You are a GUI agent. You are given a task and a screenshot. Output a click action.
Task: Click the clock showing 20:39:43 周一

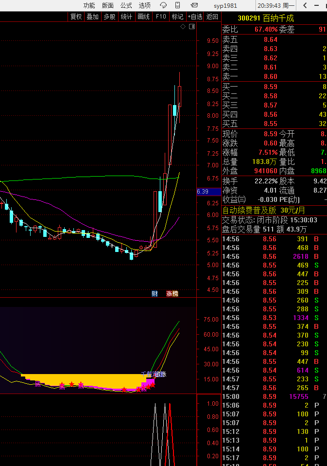[x=276, y=6]
